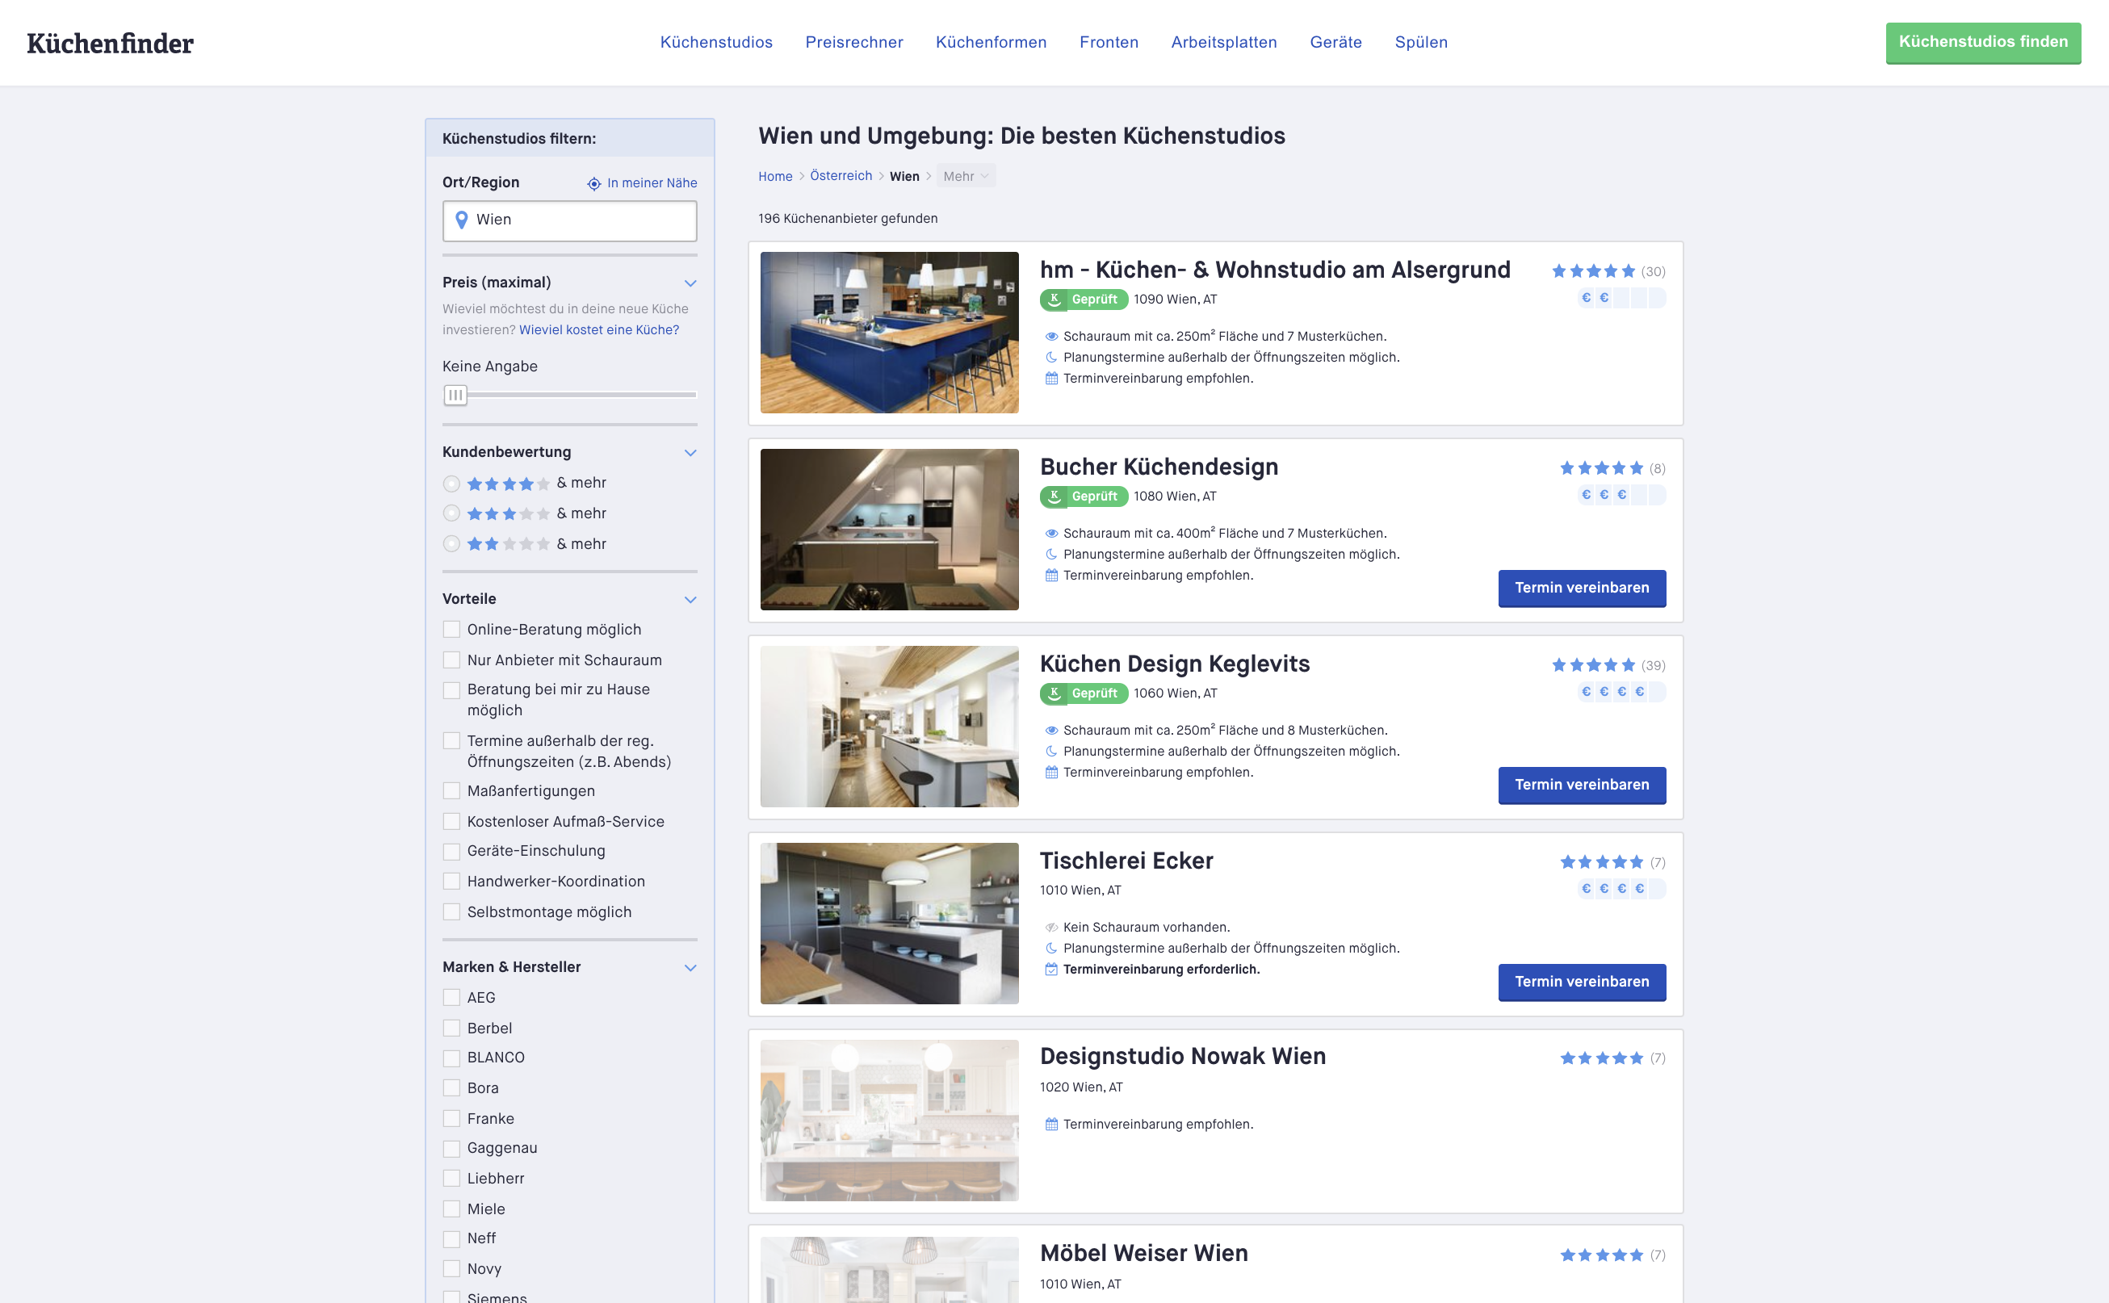
Task: Click the map pin icon in Ort field
Action: (461, 220)
